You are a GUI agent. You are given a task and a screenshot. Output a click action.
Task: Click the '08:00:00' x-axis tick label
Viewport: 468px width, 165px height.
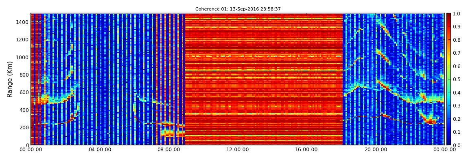(x=169, y=150)
